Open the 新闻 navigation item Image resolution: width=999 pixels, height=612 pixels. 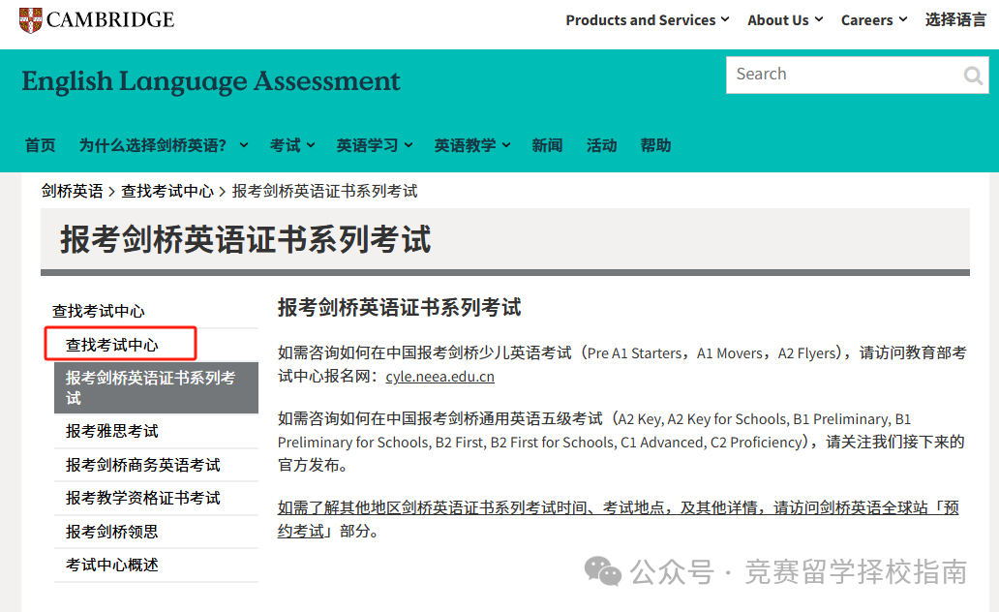(547, 145)
